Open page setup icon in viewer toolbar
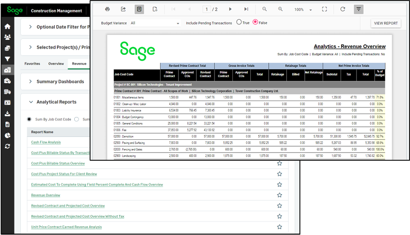 point(155,9)
